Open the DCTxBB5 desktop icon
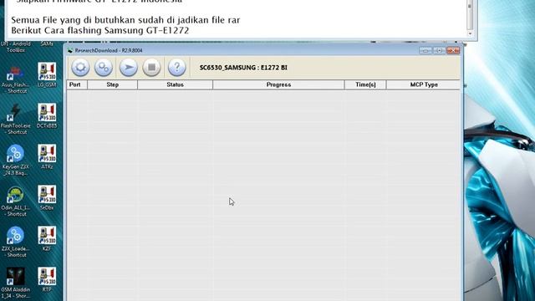Viewport: 535px width, 301px height. point(47,116)
